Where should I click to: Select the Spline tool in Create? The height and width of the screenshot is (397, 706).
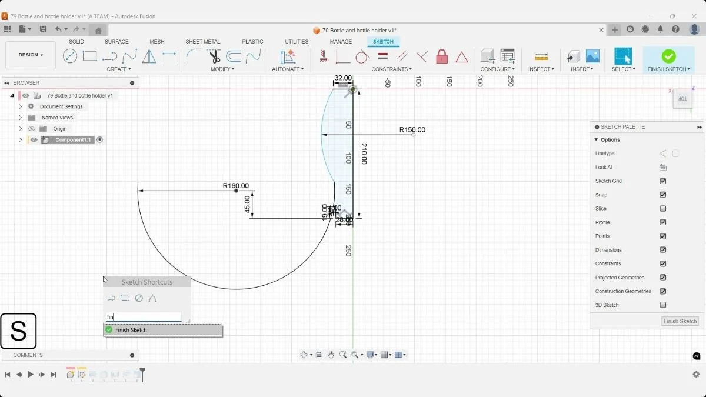click(x=129, y=56)
